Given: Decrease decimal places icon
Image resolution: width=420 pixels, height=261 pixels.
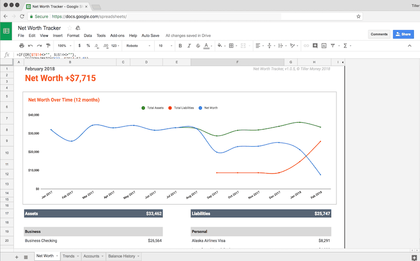Looking at the screenshot, I should [x=97, y=46].
